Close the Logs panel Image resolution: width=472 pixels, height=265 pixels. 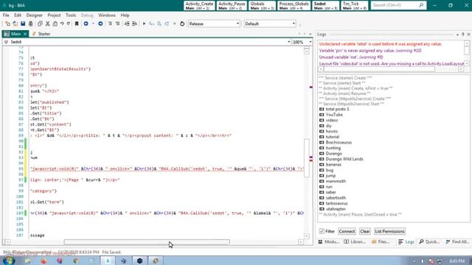coord(468,35)
